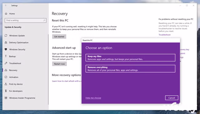Choose the Keep my files option
Image resolution: width=200 pixels, height=114 pixels.
[130, 58]
